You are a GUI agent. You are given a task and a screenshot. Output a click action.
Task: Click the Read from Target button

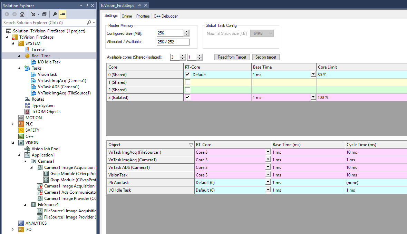point(232,57)
